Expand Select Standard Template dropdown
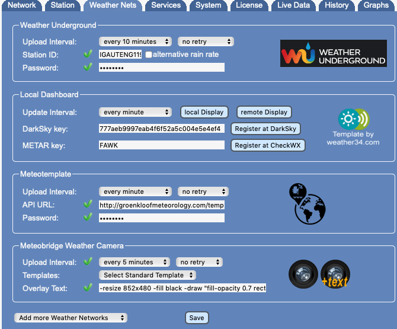Image resolution: width=397 pixels, height=329 pixels. (147, 275)
